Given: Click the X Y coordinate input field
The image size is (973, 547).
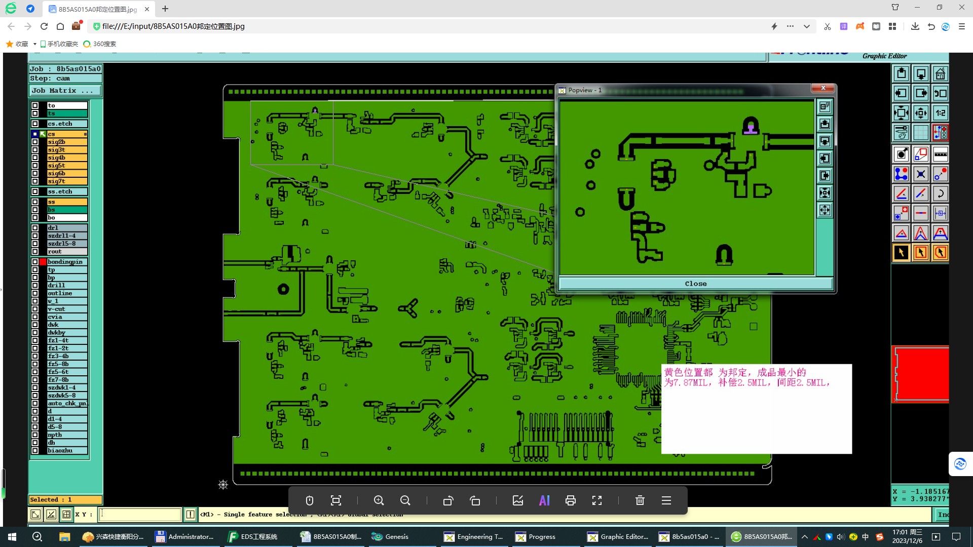Looking at the screenshot, I should click(x=139, y=515).
